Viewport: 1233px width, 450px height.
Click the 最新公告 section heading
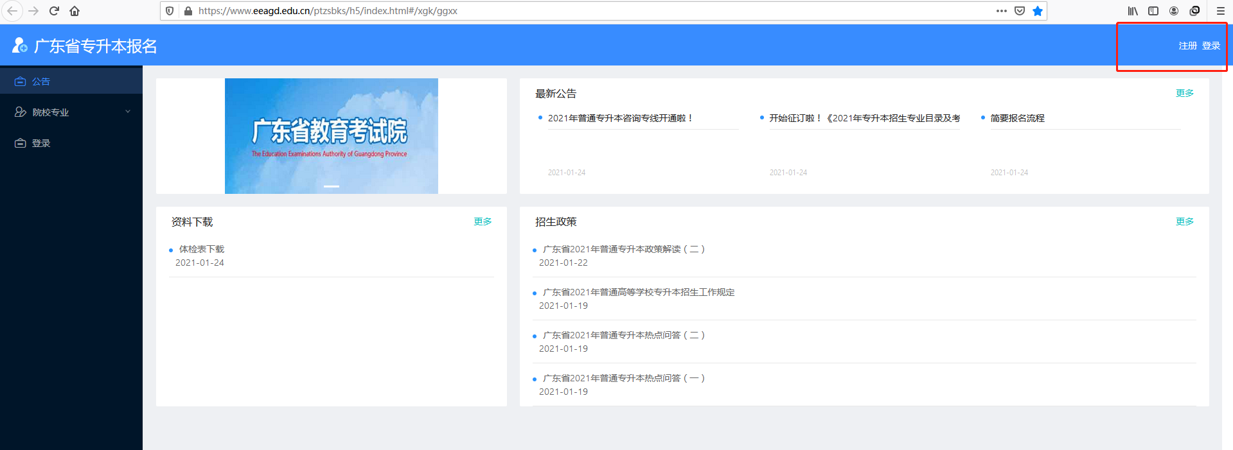[x=556, y=94]
